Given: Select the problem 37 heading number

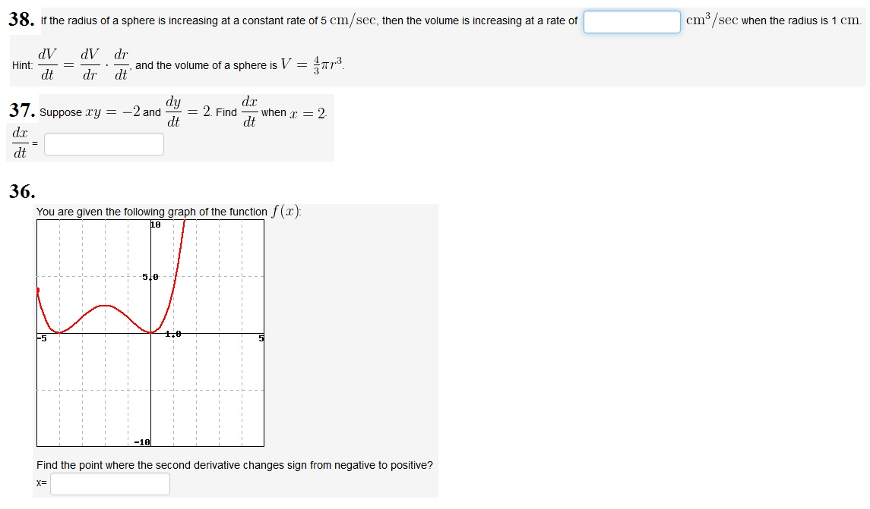Looking at the screenshot, I should click(x=21, y=111).
